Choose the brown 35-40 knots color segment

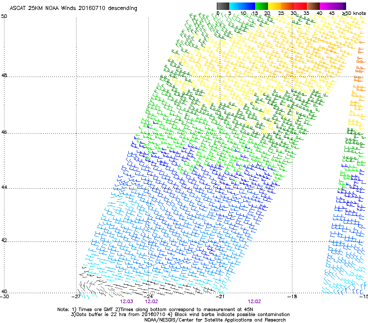(x=313, y=6)
